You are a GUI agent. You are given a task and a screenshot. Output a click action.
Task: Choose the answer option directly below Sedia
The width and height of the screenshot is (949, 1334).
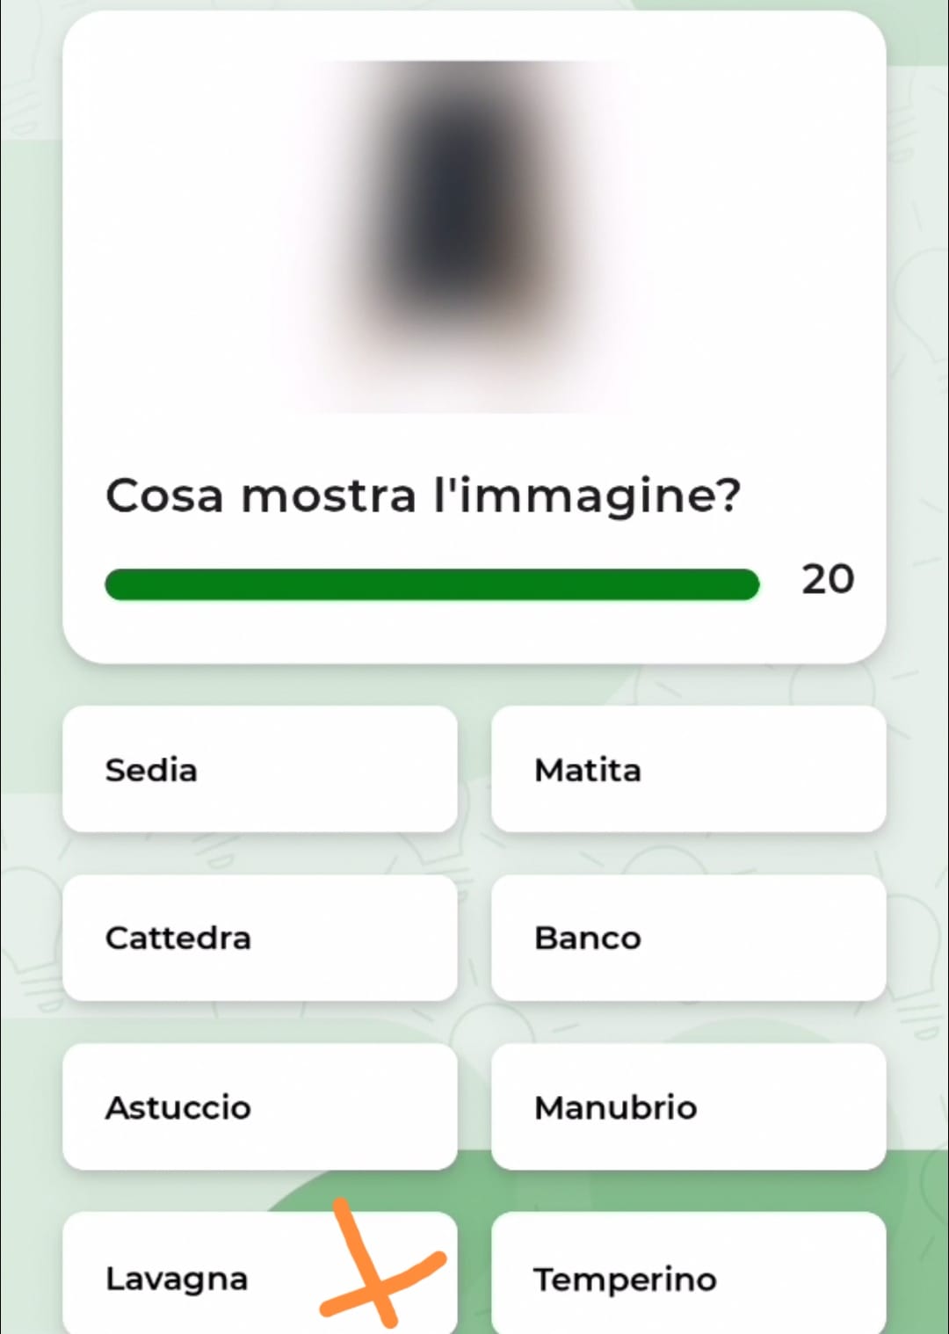[x=260, y=938]
